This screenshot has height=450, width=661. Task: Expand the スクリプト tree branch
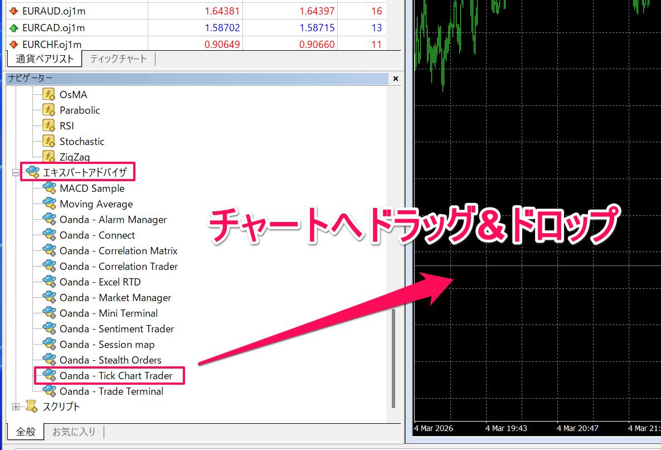15,407
